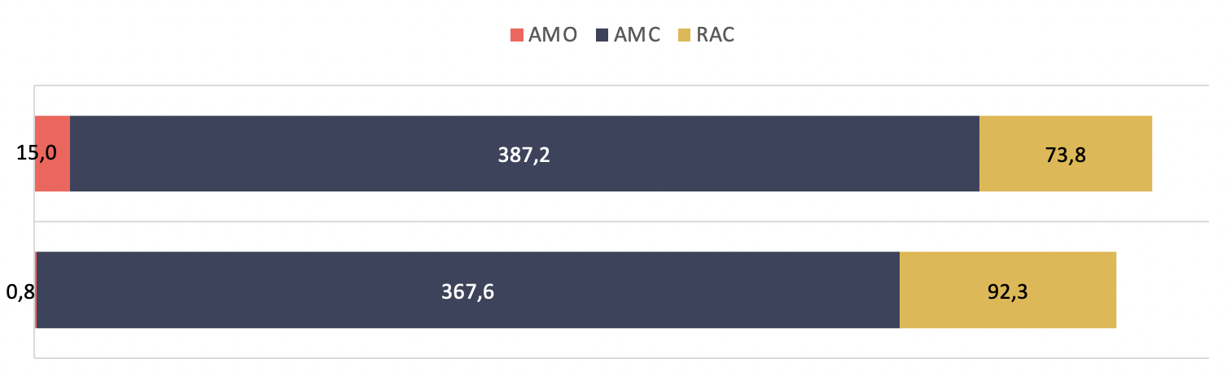This screenshot has width=1231, height=381.
Task: Select the thin red AMO sliver in bottom bar
Action: point(36,309)
